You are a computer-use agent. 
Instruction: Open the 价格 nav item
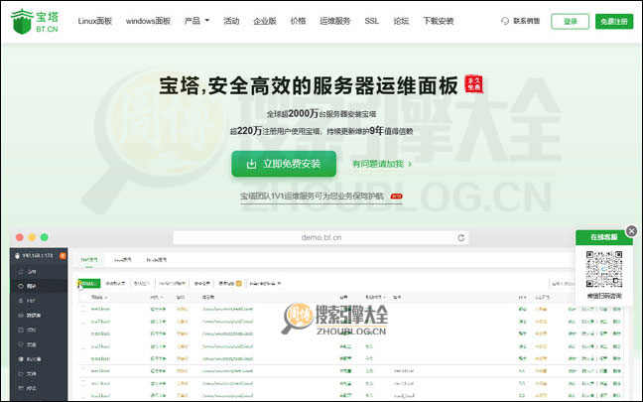click(x=298, y=21)
